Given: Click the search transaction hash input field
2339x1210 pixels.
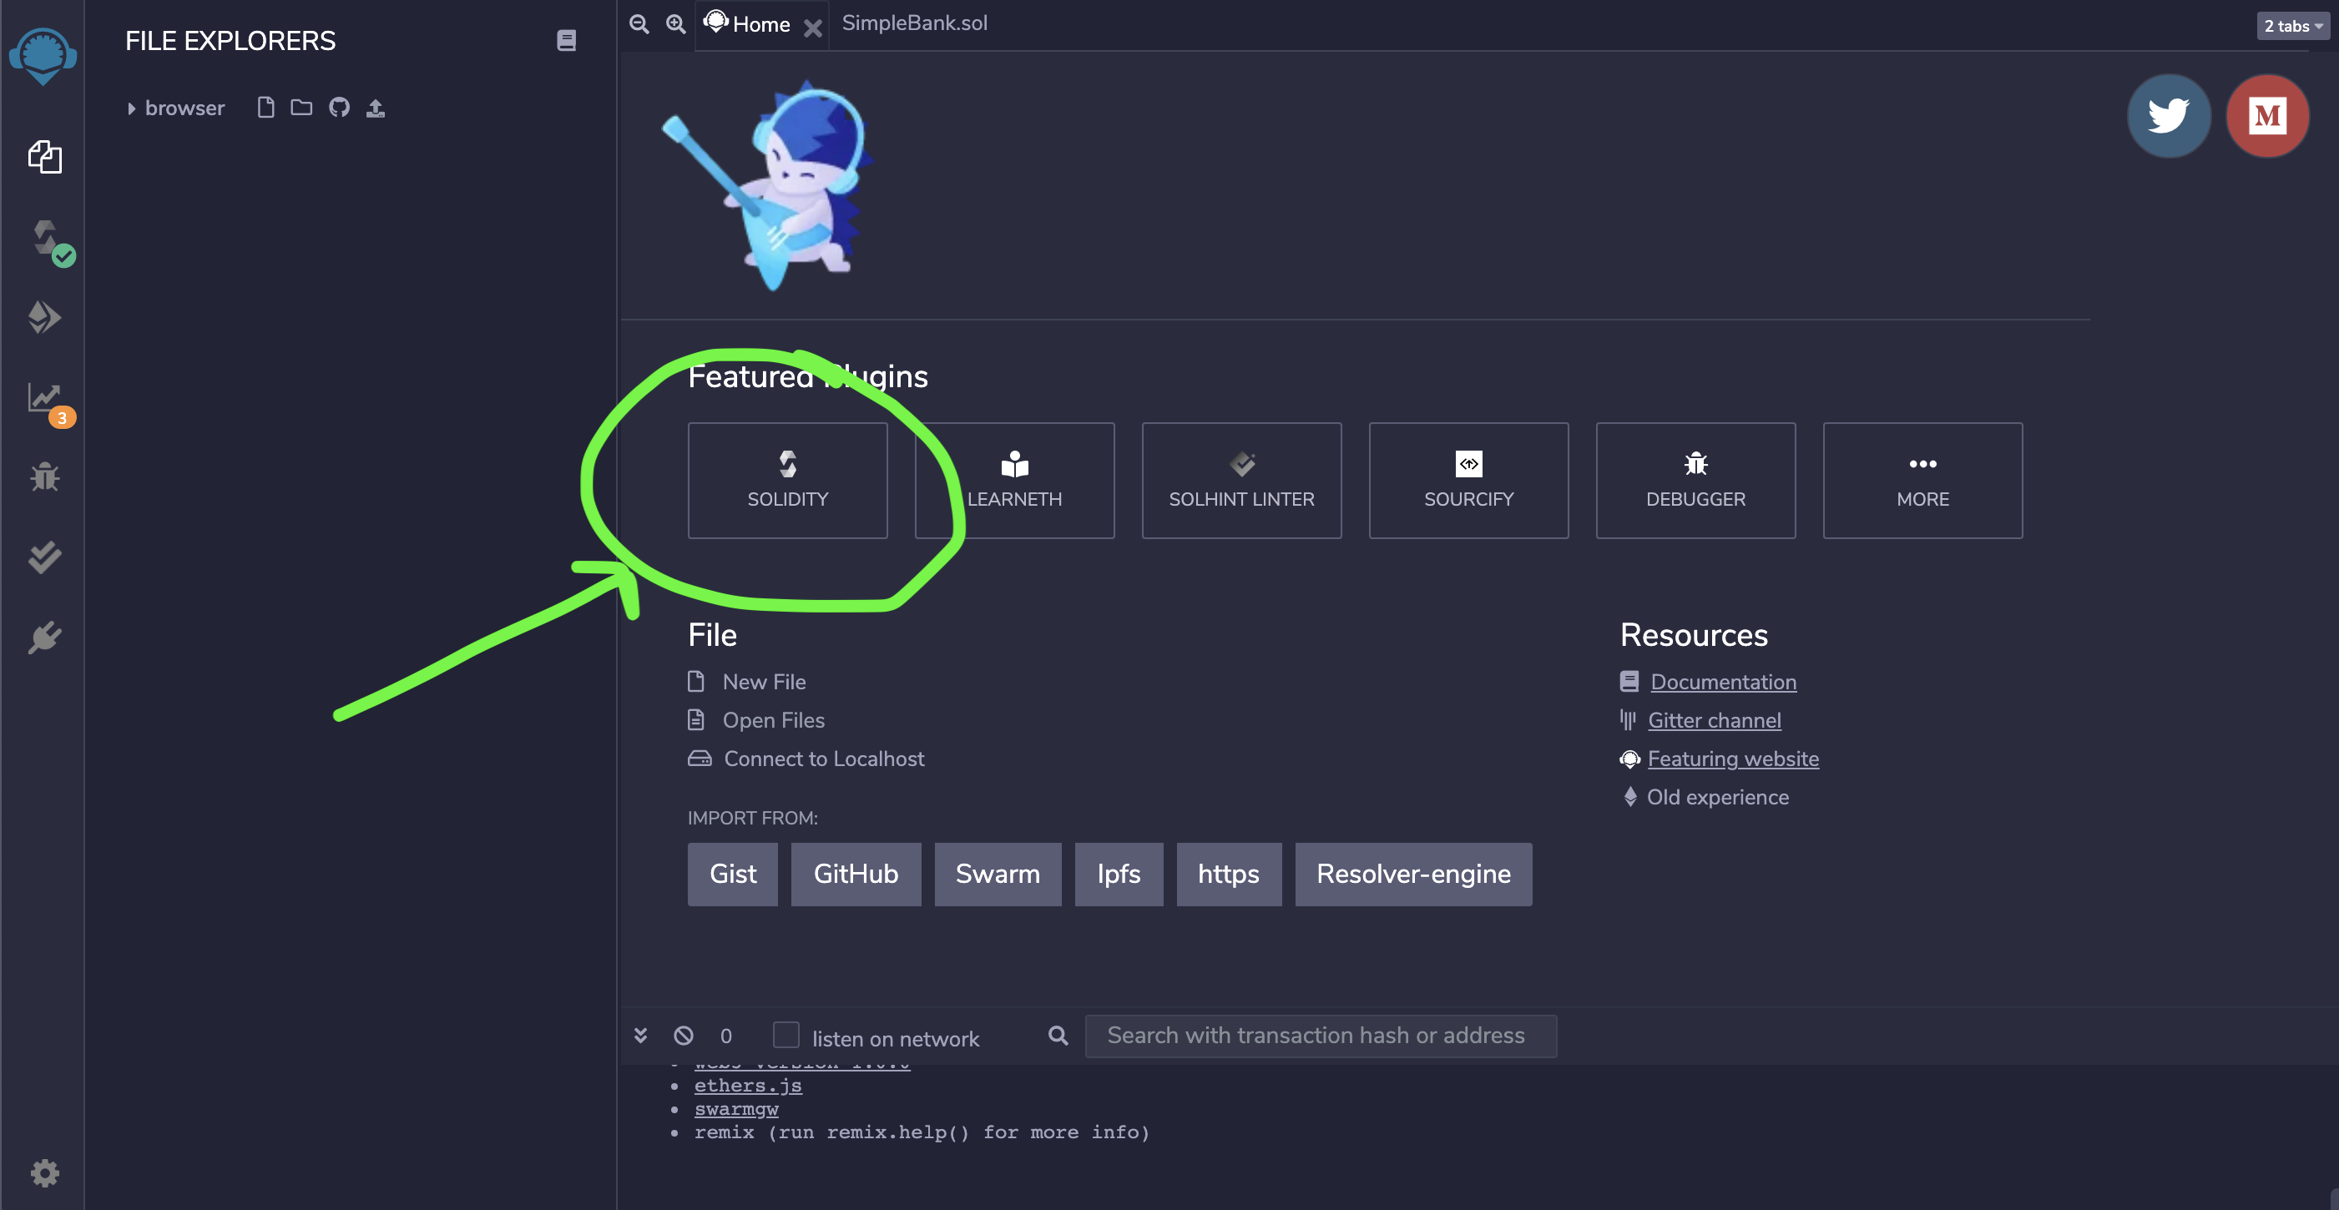Looking at the screenshot, I should [1318, 1034].
